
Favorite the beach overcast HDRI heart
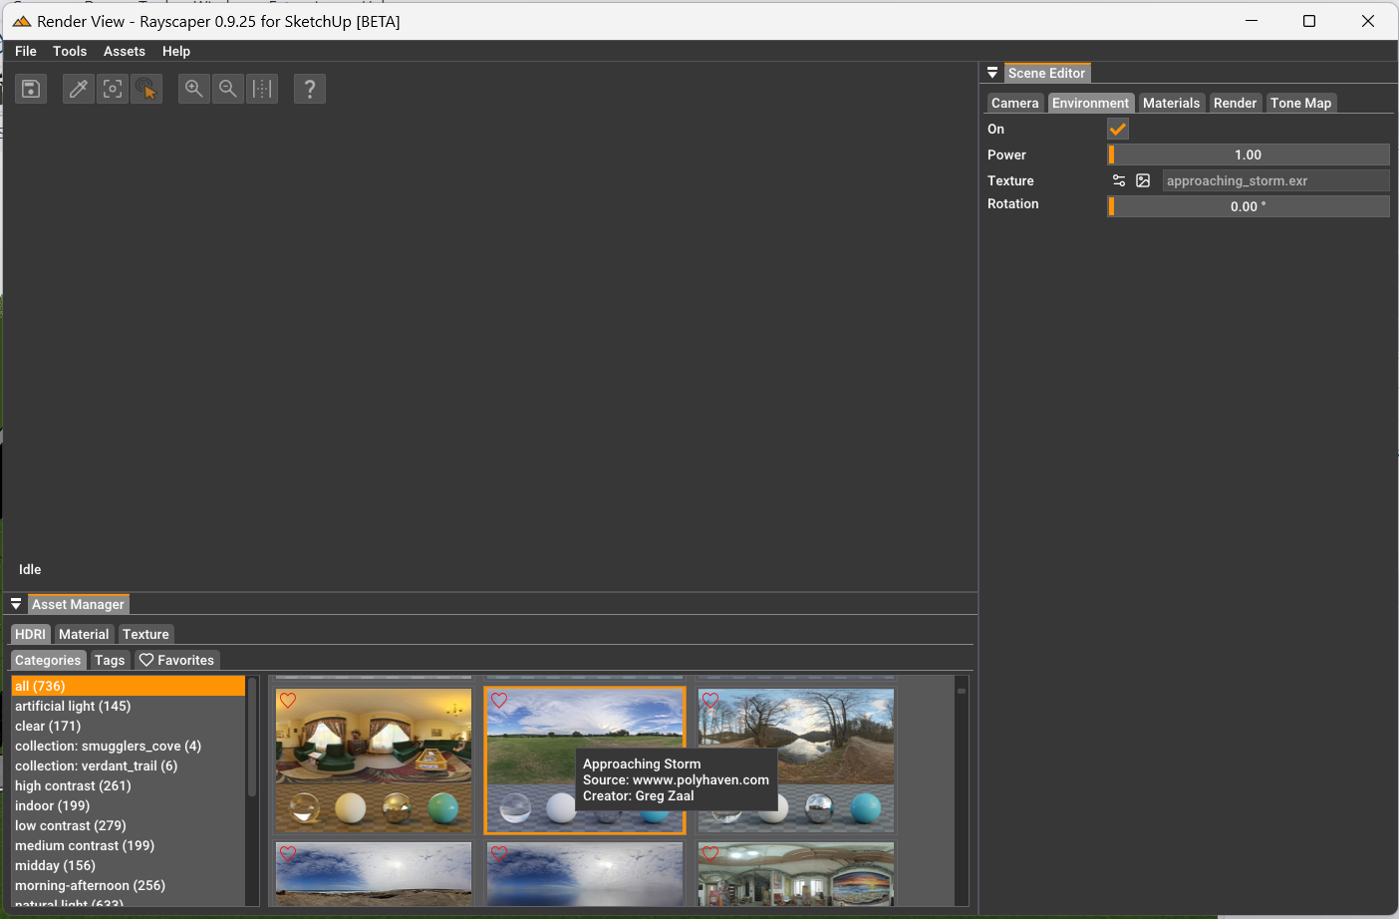(288, 853)
